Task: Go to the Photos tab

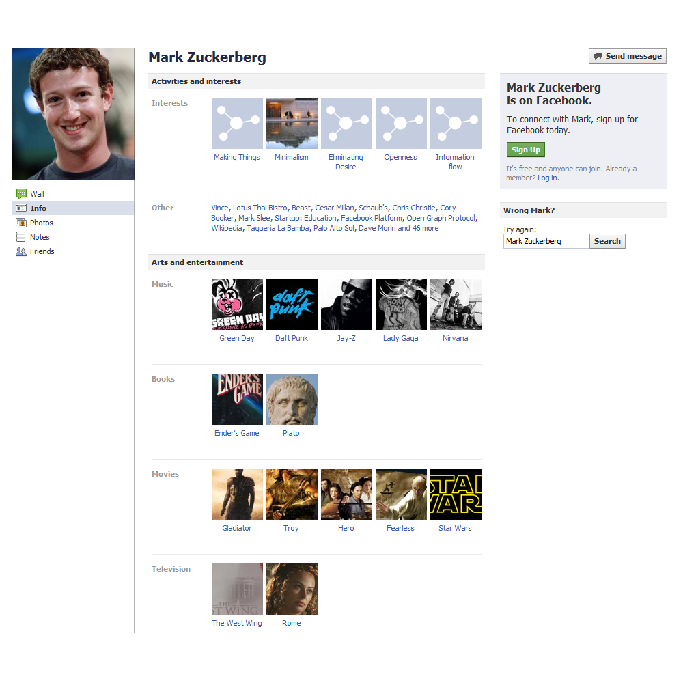Action: pos(73,223)
